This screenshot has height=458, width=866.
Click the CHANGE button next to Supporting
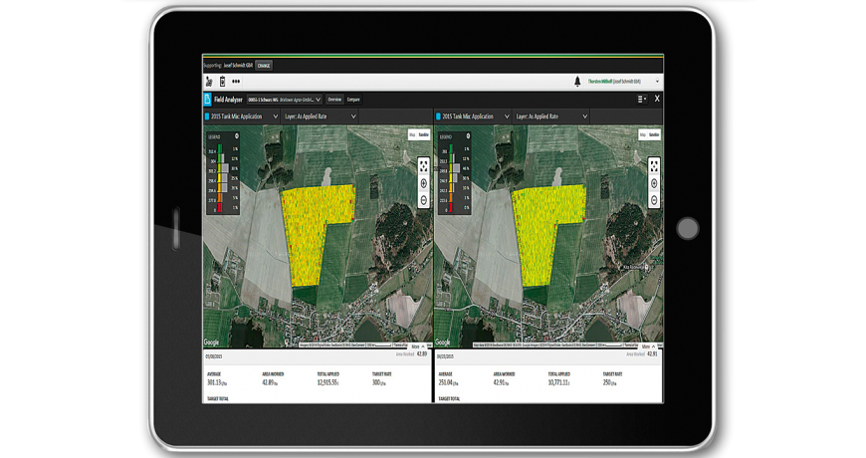pyautogui.click(x=264, y=66)
